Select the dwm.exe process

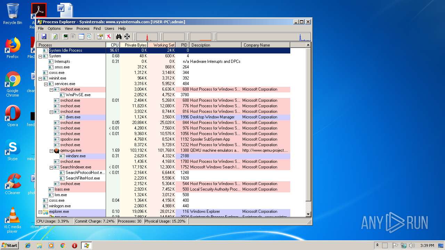click(x=163, y=117)
